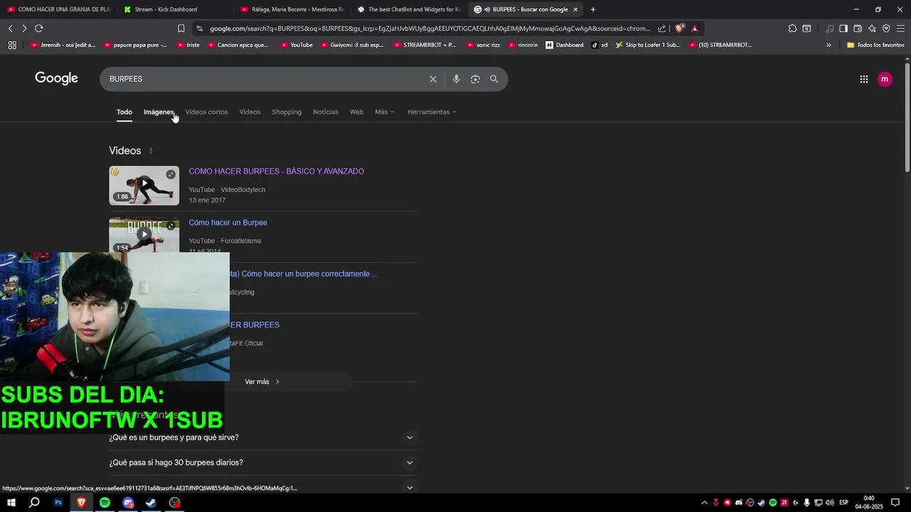
Task: Open 'Cómo hacer un Burpee' video link
Action: click(x=228, y=223)
